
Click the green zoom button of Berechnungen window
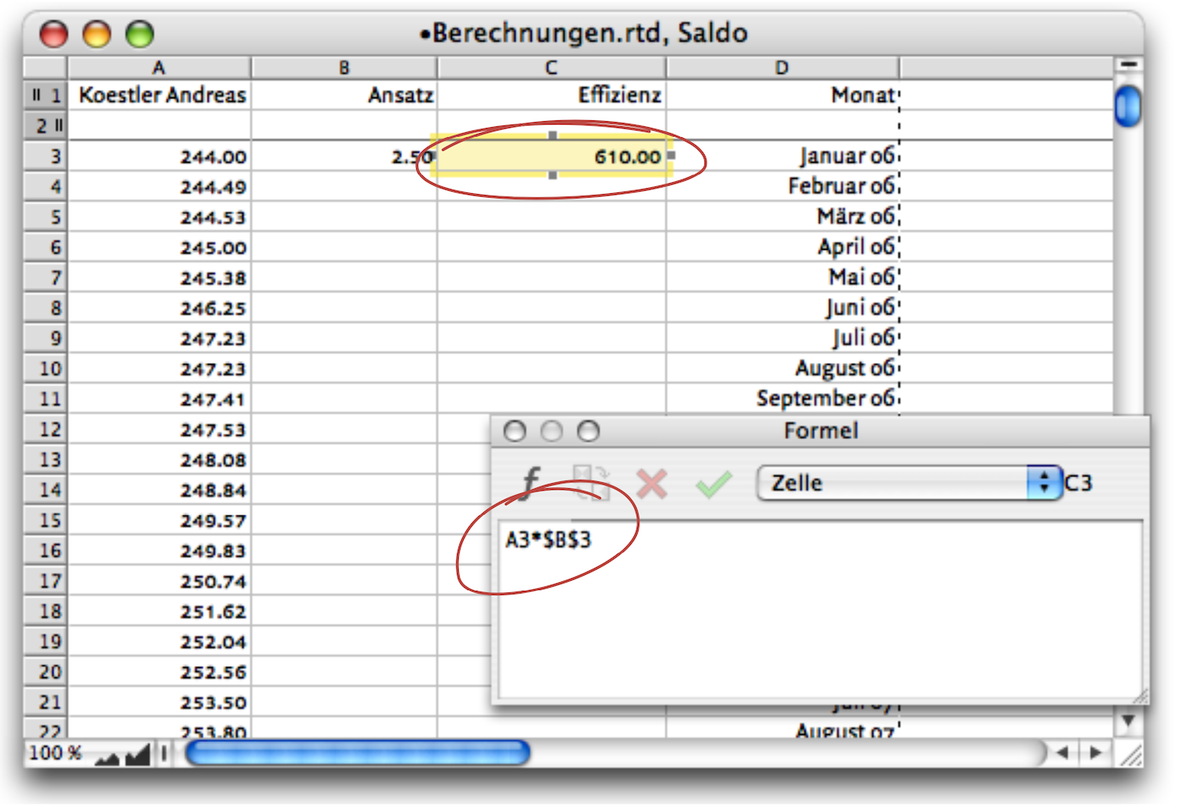coord(140,34)
